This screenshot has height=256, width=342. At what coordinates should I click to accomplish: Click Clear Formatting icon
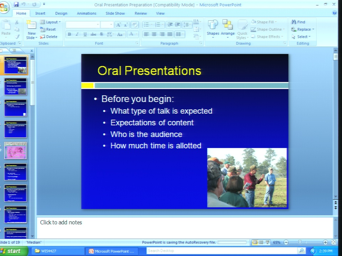134,25
